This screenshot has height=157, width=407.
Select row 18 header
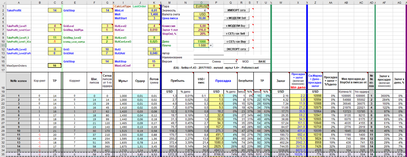tap(3, 81)
